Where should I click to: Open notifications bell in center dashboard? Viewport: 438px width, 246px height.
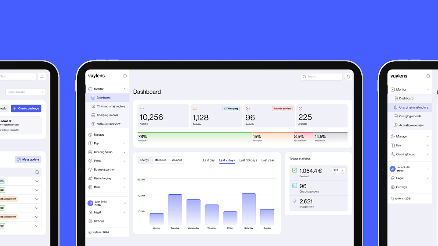[348, 77]
